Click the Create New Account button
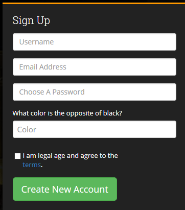The height and width of the screenshot is (210, 185). tap(65, 189)
